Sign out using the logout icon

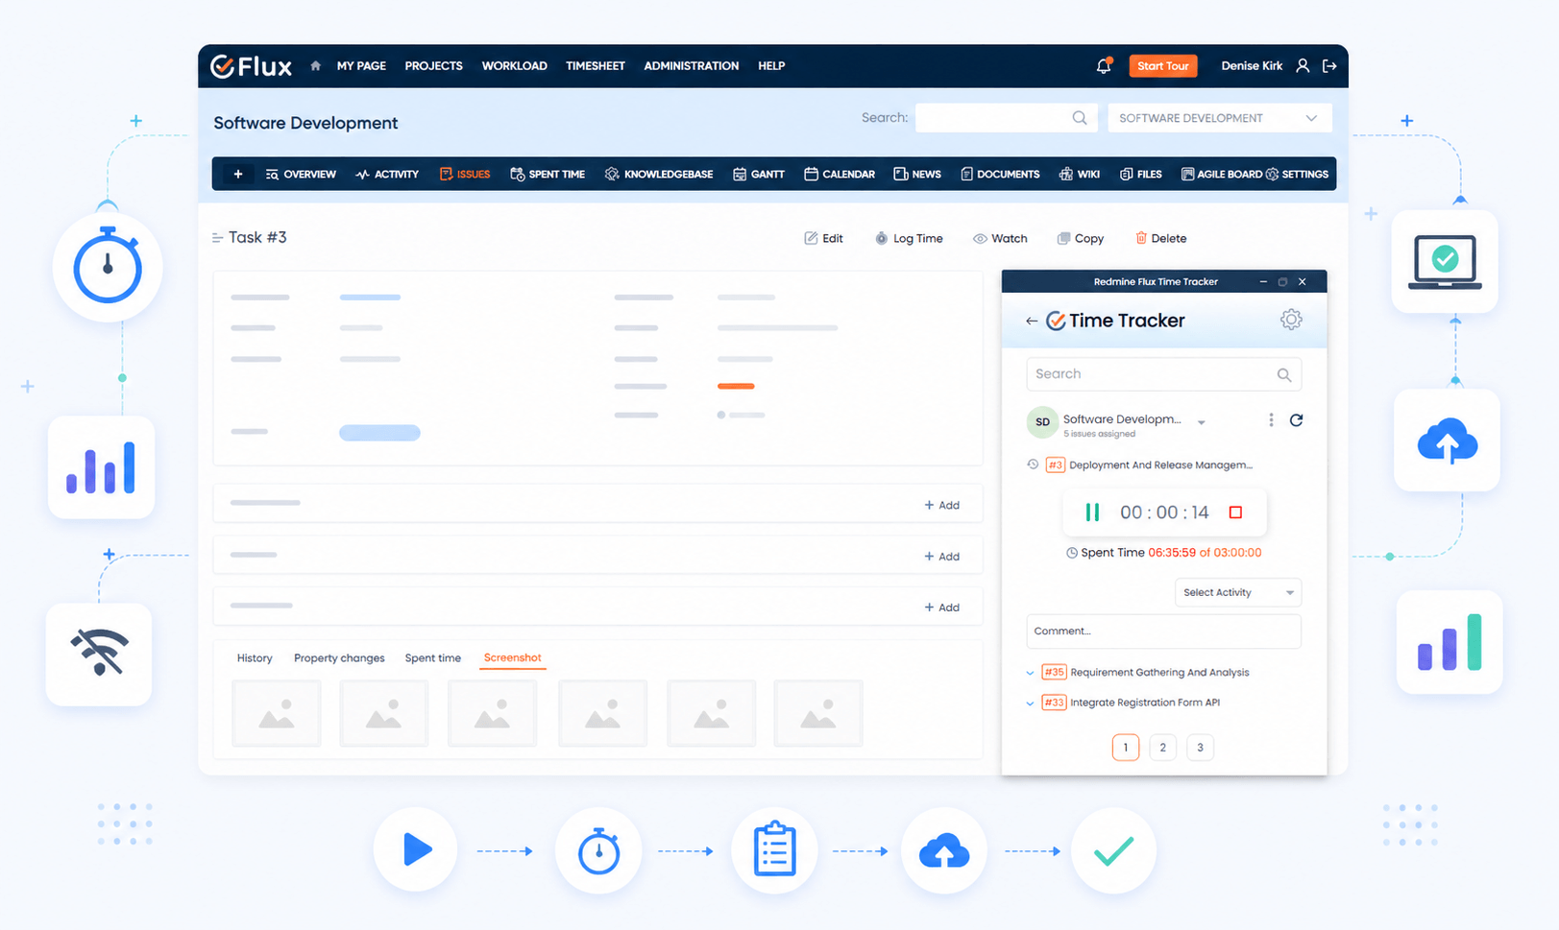[x=1329, y=66]
